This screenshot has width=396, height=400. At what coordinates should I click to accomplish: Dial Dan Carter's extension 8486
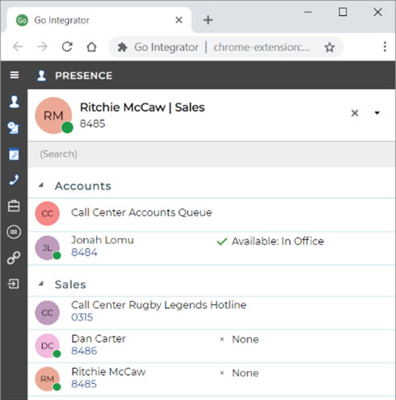click(x=84, y=351)
